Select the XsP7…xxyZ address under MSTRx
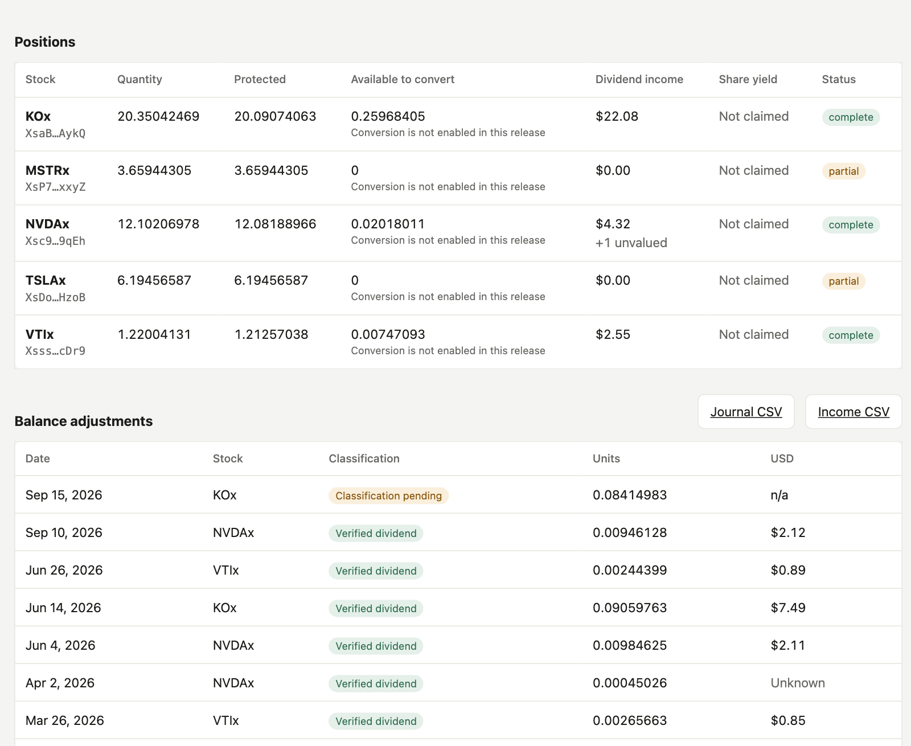 (55, 187)
